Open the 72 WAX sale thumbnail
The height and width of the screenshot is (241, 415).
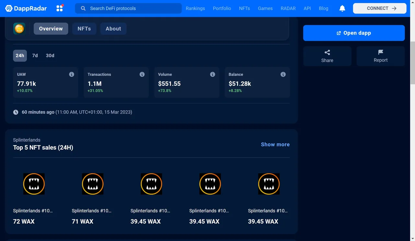[x=34, y=184]
